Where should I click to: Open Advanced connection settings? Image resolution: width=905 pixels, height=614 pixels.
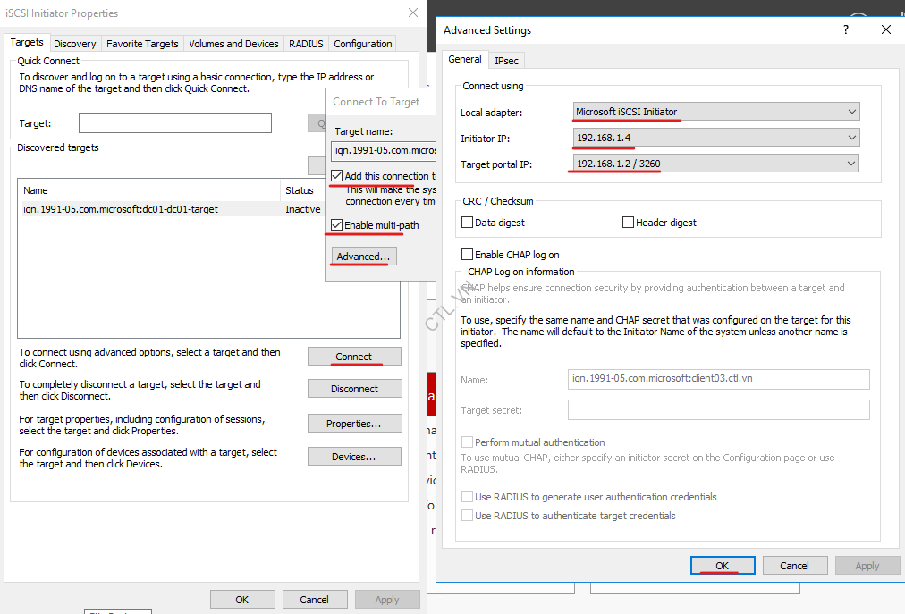click(362, 256)
